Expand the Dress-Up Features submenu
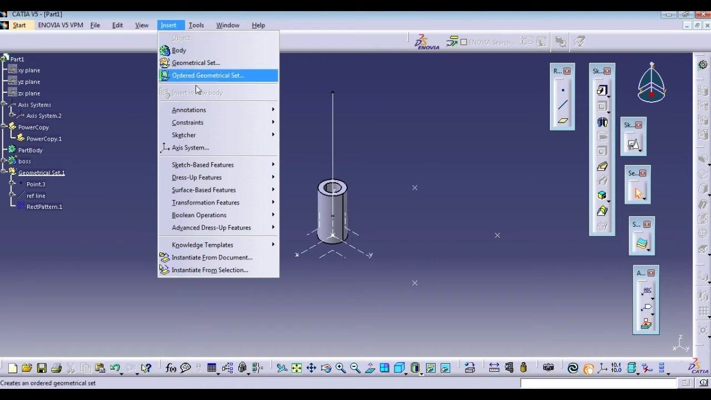711x400 pixels. pos(218,177)
